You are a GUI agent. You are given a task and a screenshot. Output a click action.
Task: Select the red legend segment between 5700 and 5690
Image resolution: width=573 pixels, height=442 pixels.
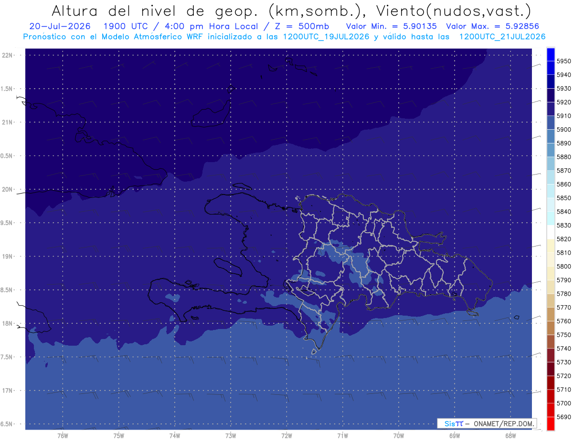click(551, 410)
